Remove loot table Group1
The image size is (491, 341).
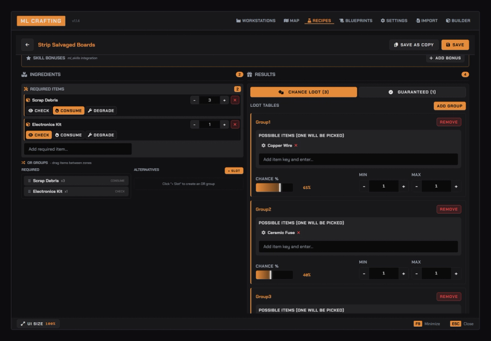(449, 122)
